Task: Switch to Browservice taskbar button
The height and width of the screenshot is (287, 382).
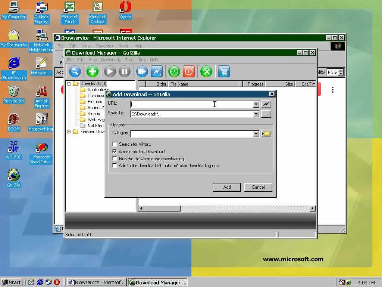Action: [x=97, y=283]
